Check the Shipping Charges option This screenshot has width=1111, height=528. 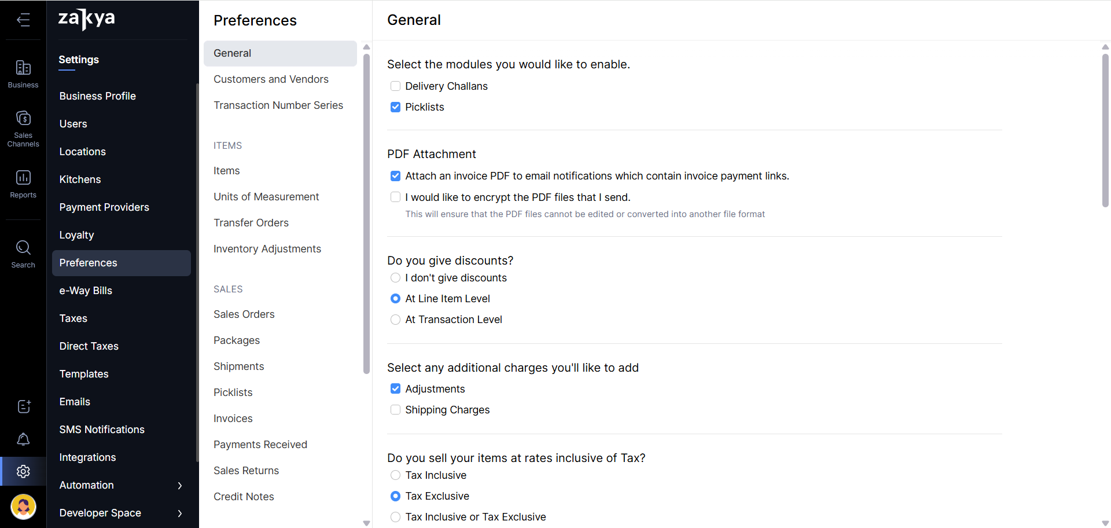pos(396,410)
